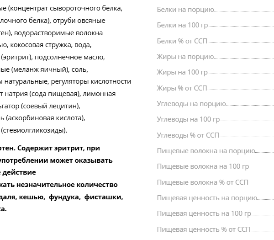Click 'Пищевые волокна на 100 гр' label
Viewport: 274px width, 240px height.
203,166
